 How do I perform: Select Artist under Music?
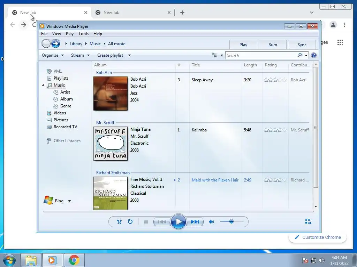click(65, 92)
